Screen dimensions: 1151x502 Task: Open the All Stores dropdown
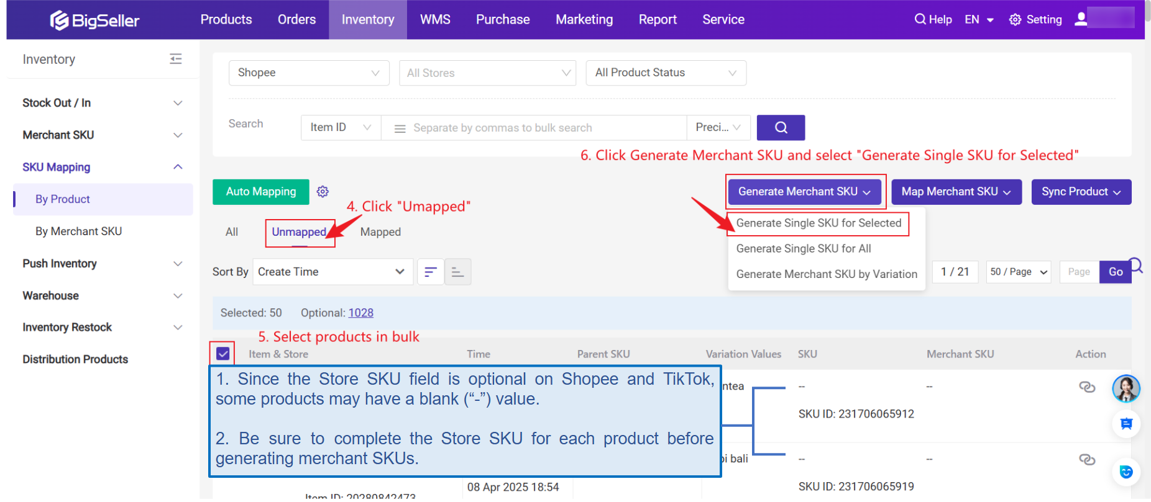(488, 73)
